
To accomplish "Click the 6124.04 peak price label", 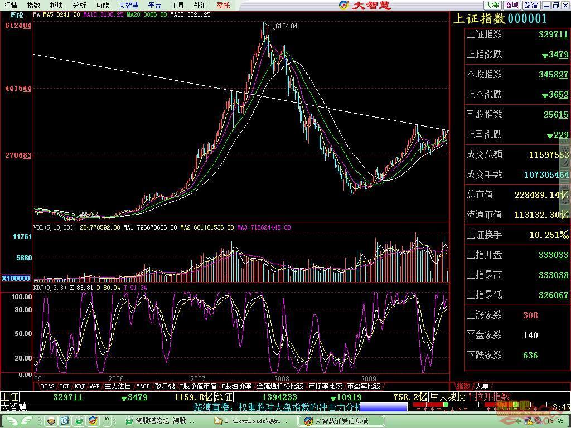I will [286, 26].
